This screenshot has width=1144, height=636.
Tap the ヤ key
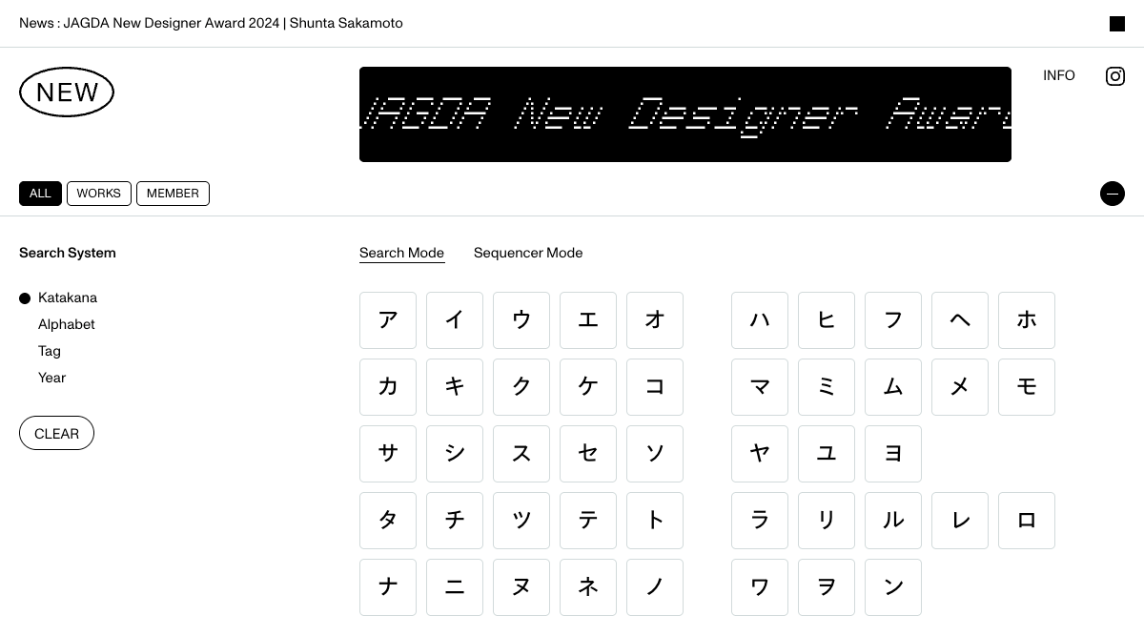point(760,454)
